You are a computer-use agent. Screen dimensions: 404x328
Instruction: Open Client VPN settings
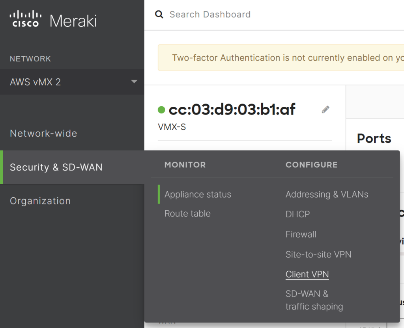[307, 274]
